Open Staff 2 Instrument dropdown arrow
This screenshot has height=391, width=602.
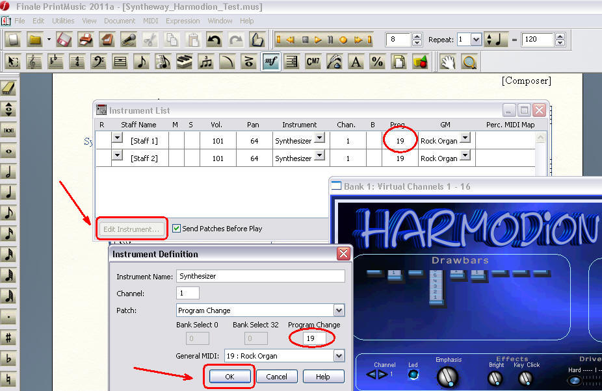click(319, 155)
